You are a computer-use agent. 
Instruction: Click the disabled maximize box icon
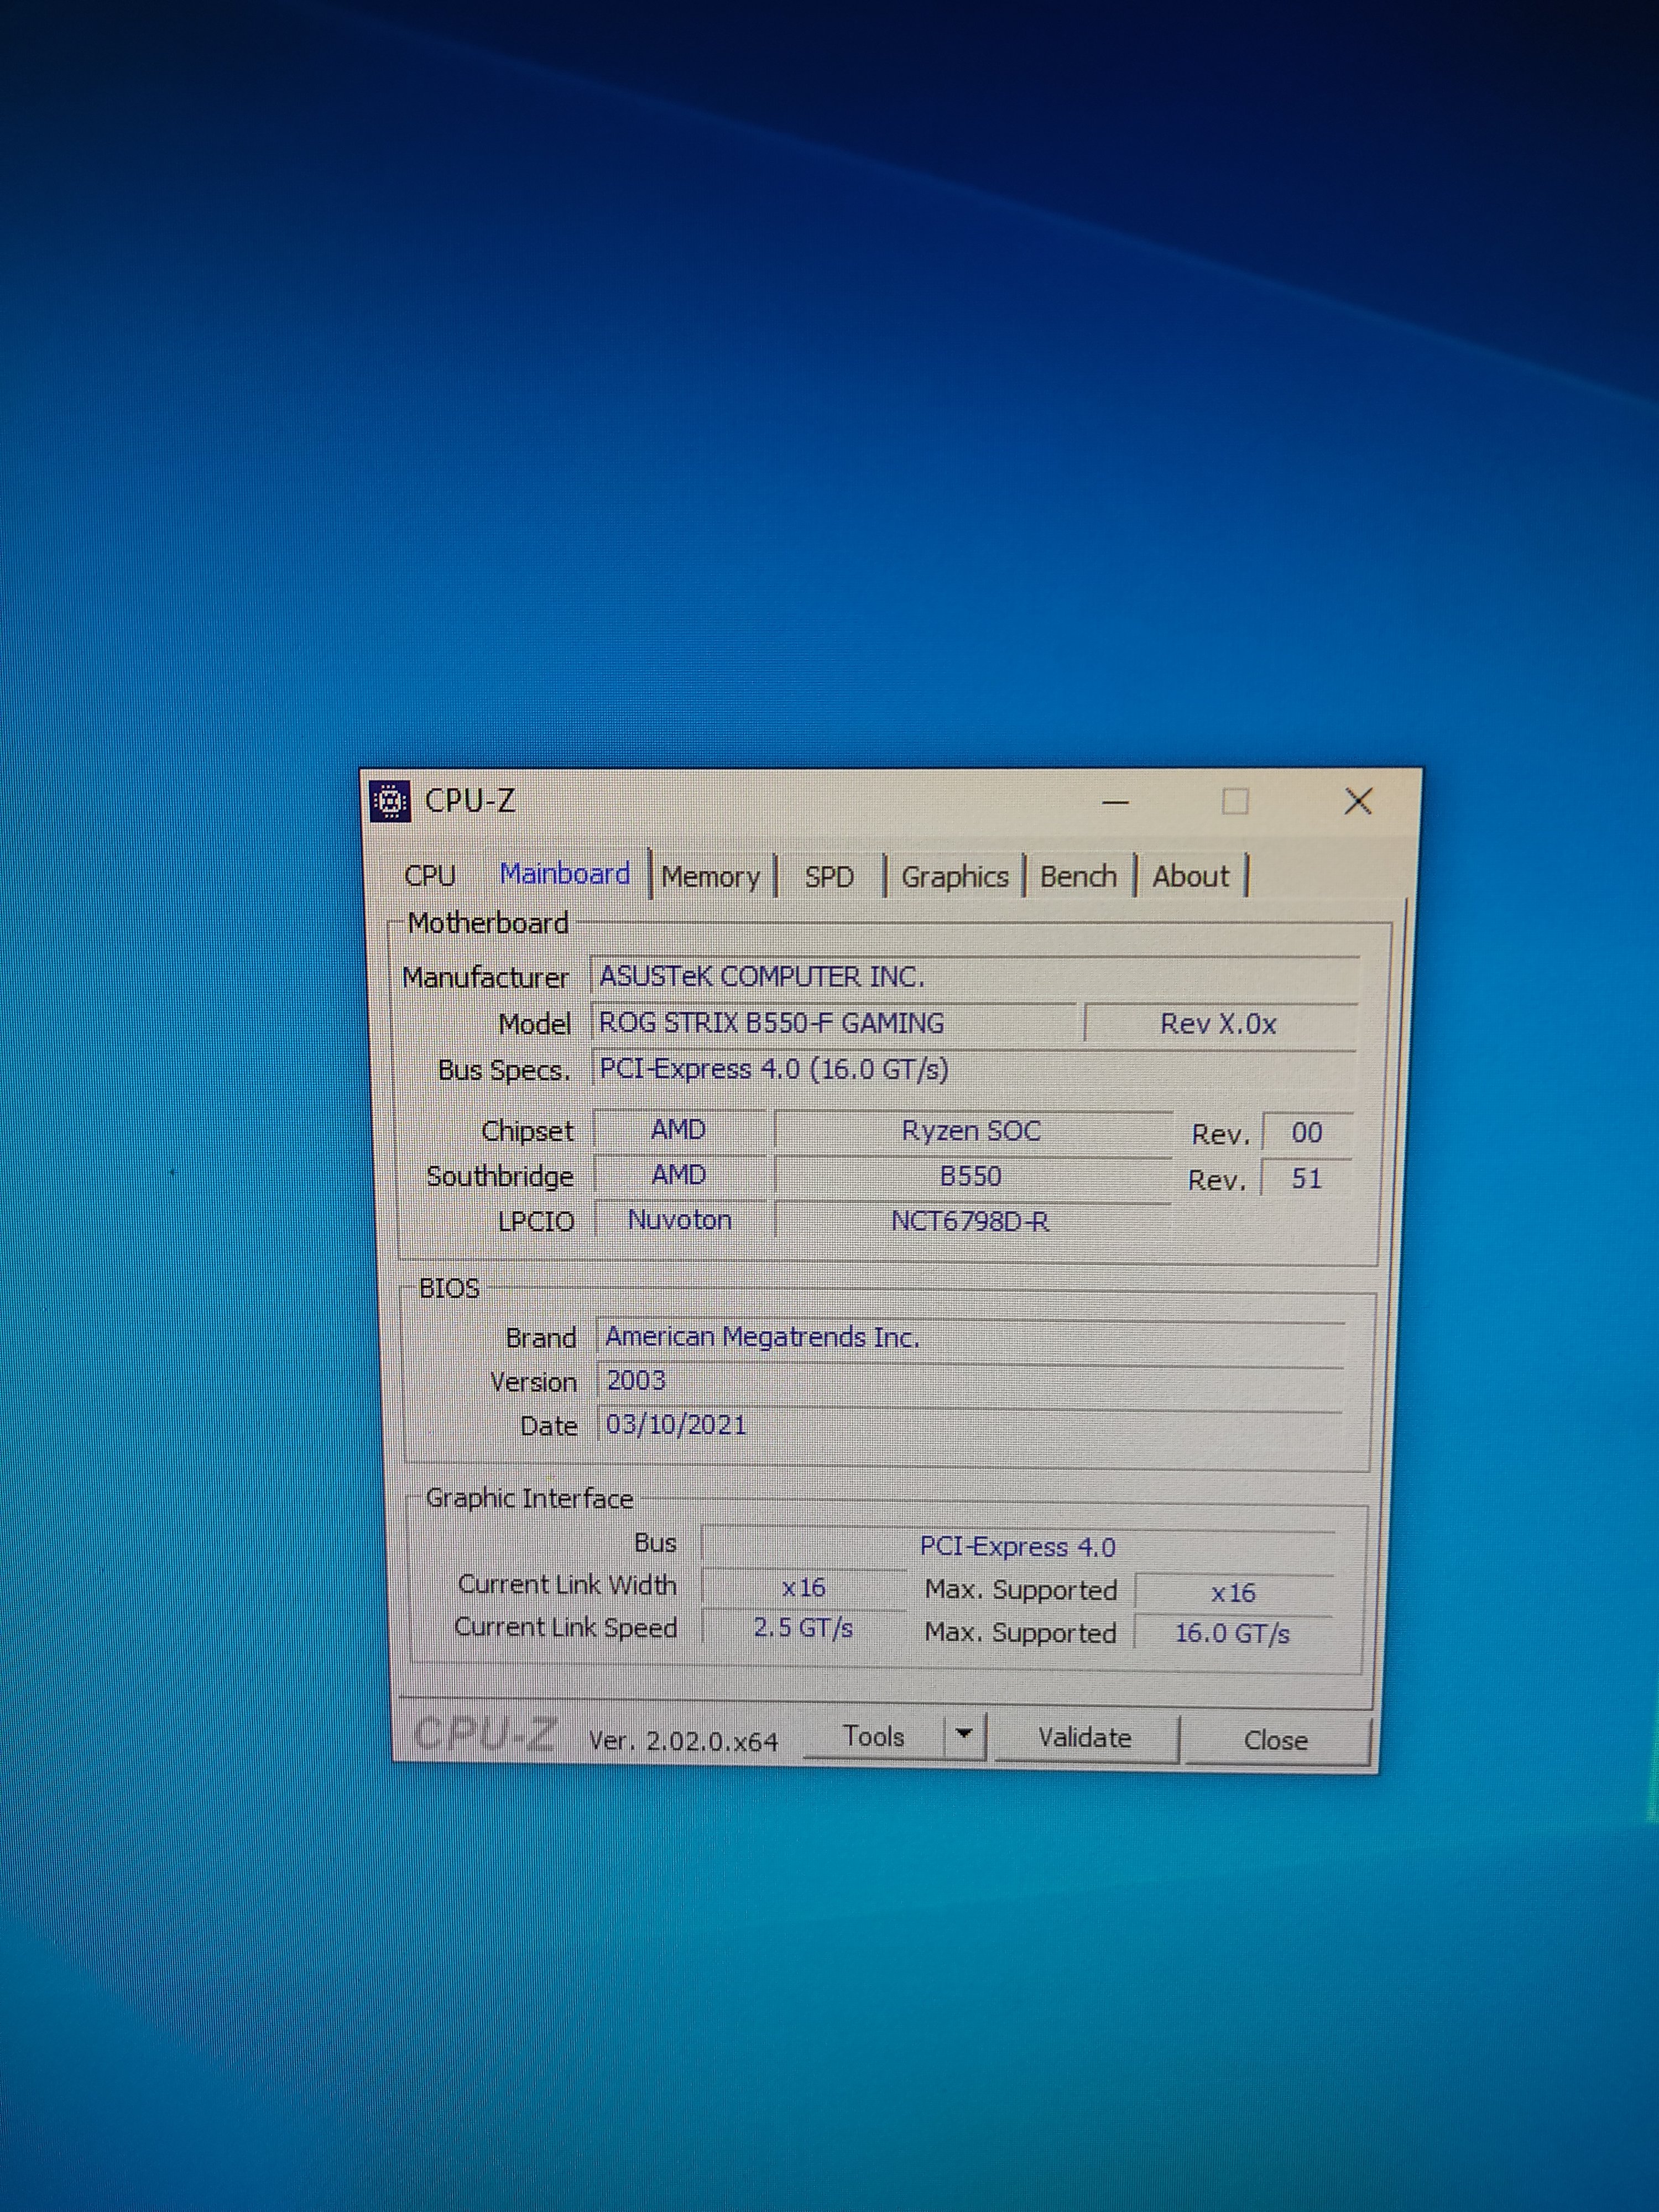[1235, 801]
